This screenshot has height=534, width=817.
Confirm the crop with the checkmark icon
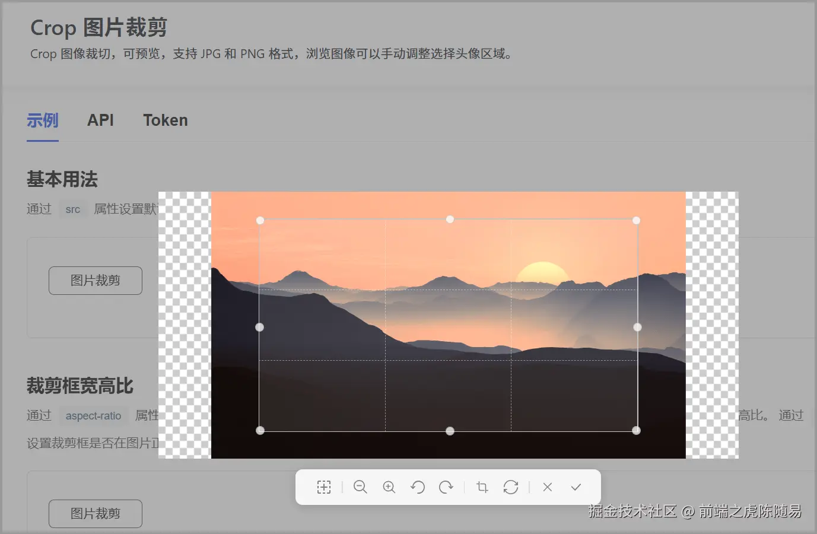coord(576,487)
